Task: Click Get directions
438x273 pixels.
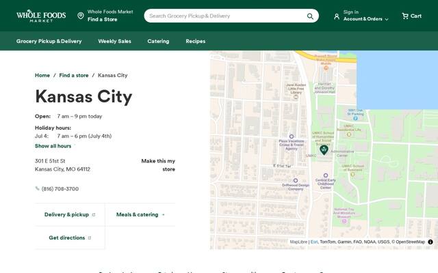Action: click(x=70, y=238)
